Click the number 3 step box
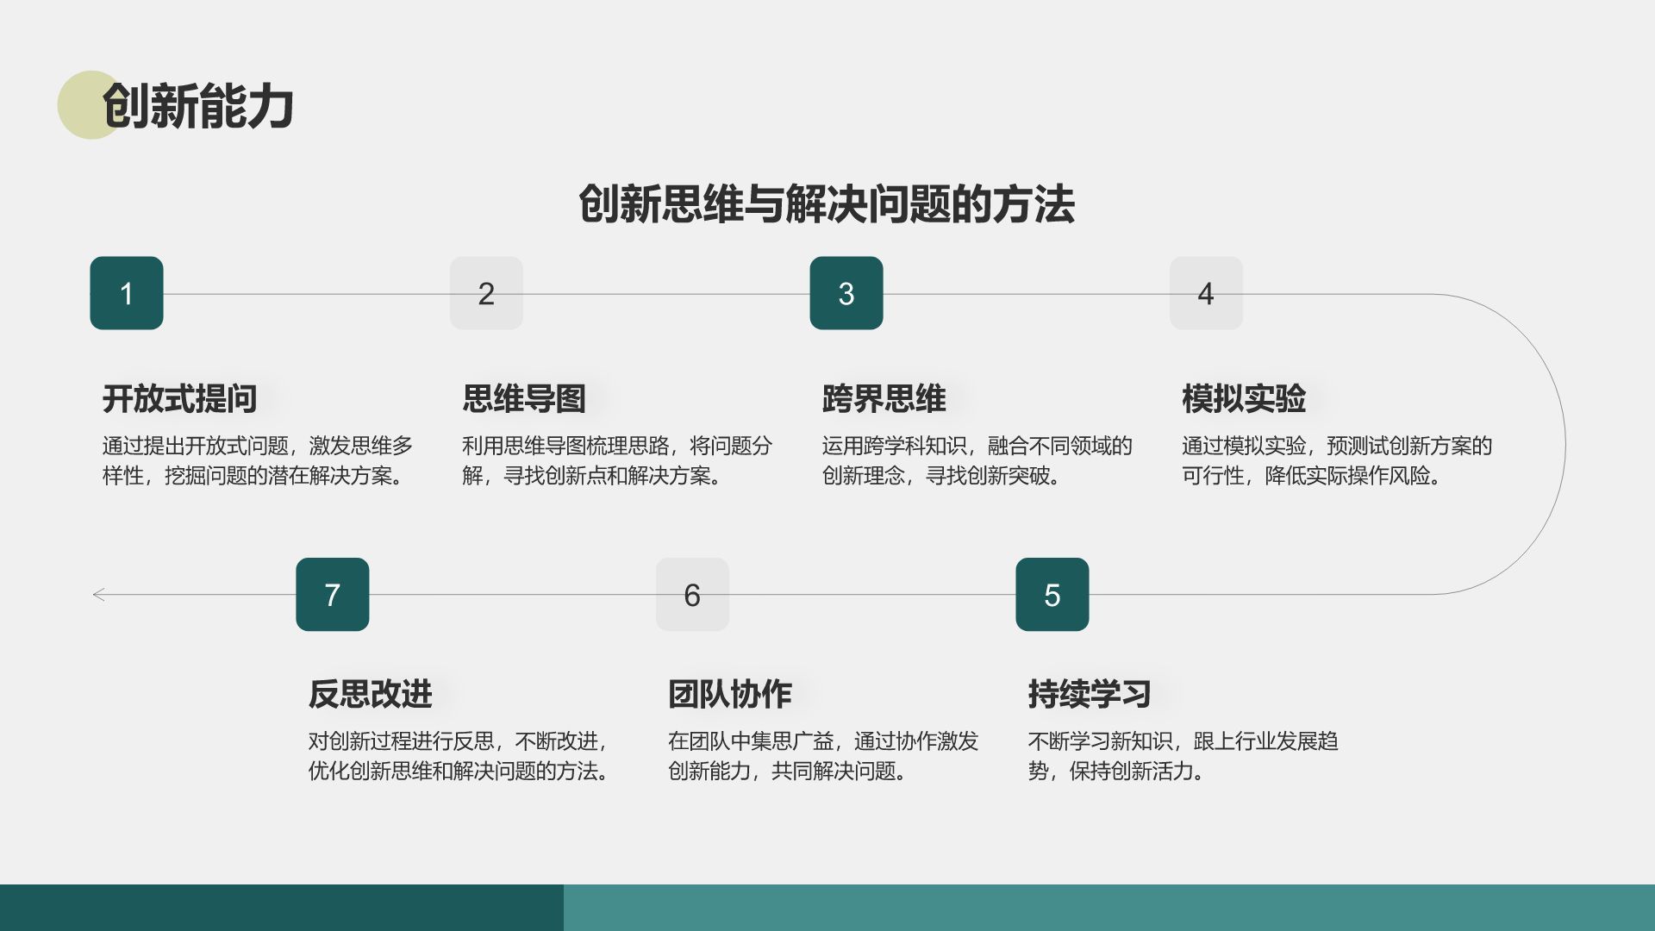Image resolution: width=1655 pixels, height=931 pixels. coord(846,293)
